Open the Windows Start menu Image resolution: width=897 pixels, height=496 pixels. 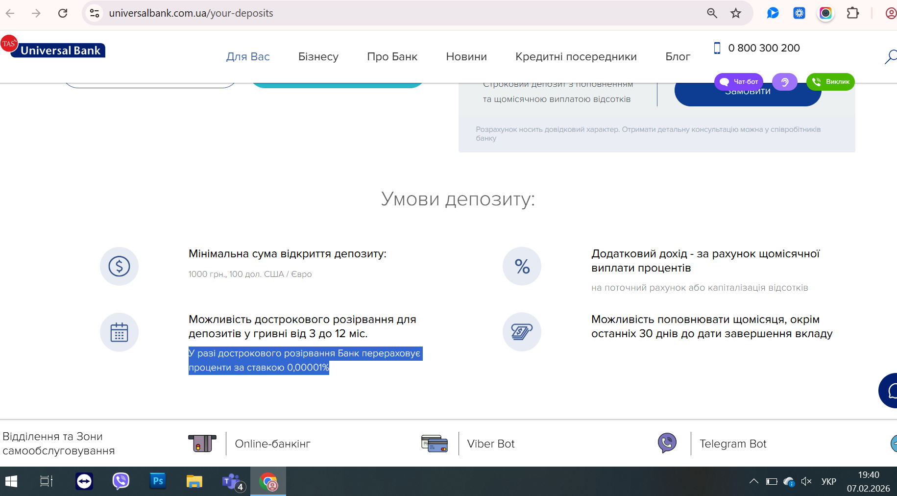(x=11, y=481)
